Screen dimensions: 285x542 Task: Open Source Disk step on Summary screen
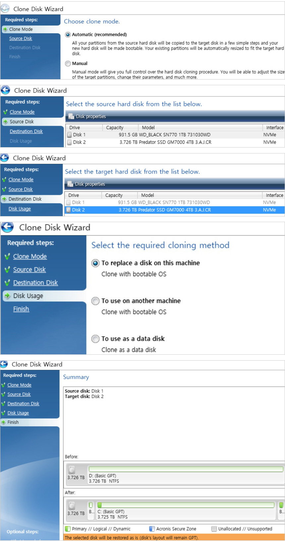tap(19, 394)
